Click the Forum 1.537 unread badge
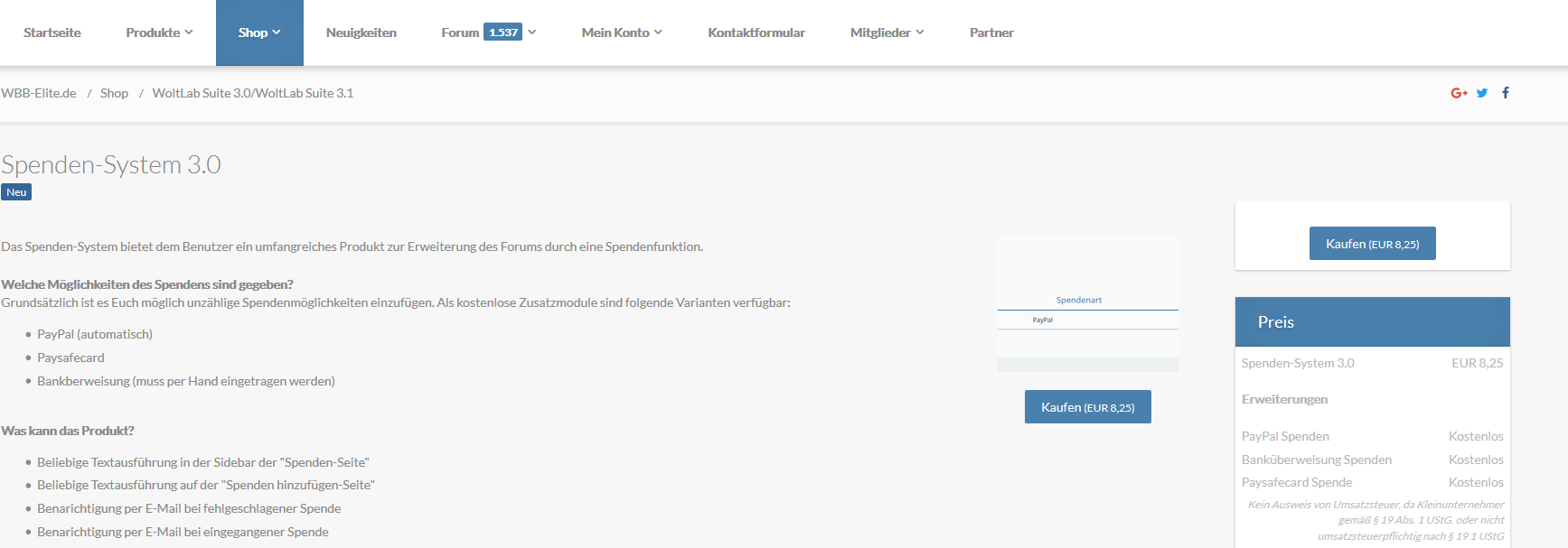This screenshot has height=548, width=1568. [x=502, y=33]
